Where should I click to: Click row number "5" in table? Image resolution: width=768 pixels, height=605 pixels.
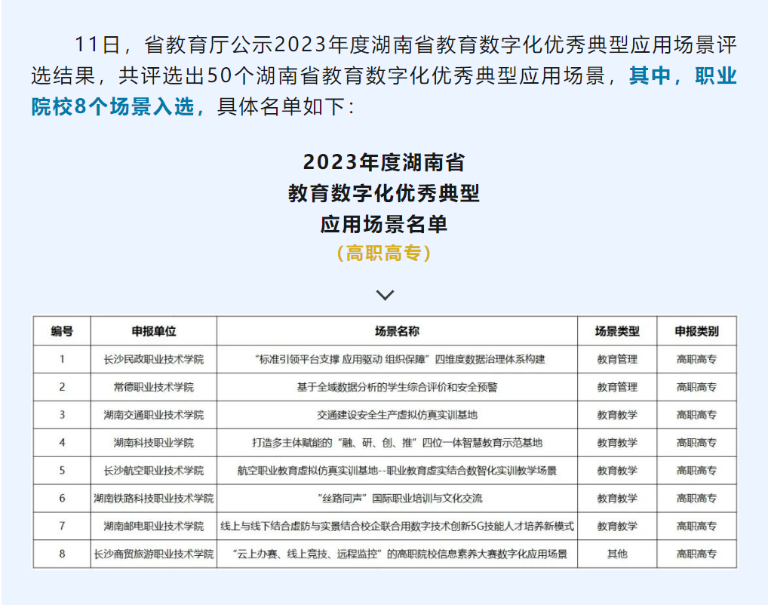[62, 471]
